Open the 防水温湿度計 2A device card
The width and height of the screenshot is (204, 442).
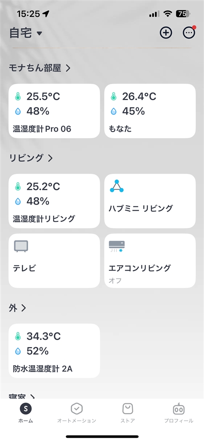tap(54, 351)
